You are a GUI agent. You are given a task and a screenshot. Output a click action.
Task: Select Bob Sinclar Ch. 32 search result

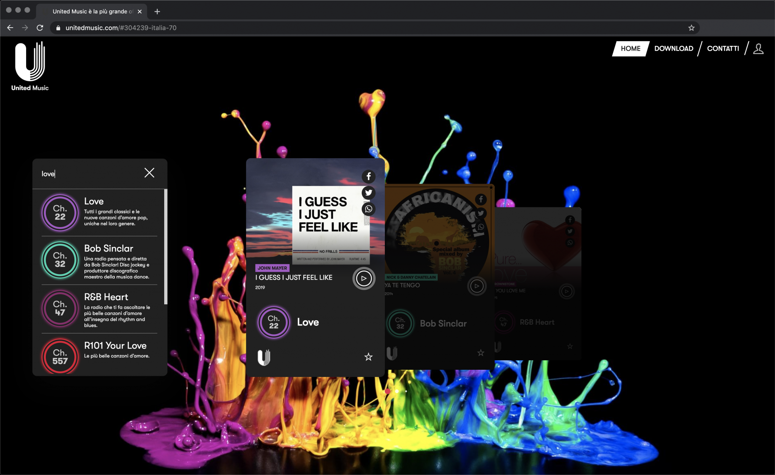(99, 260)
